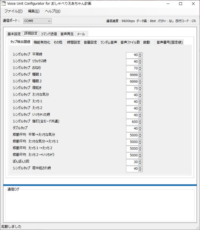200x230 pixels.
Task: Minimize the Voice Unit Configurator window
Action: click(168, 4)
